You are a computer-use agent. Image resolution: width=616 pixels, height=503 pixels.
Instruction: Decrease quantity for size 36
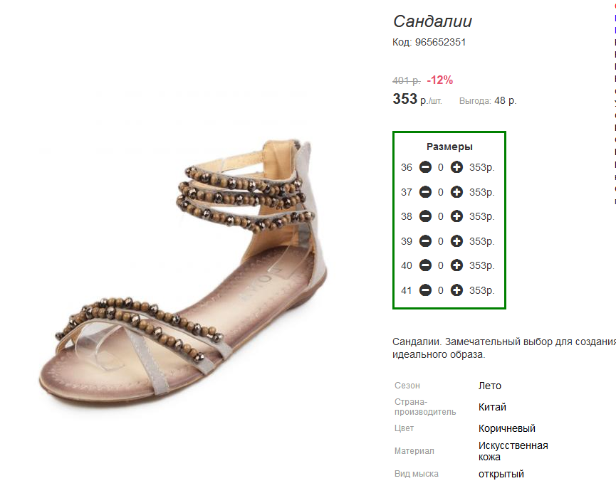point(425,167)
